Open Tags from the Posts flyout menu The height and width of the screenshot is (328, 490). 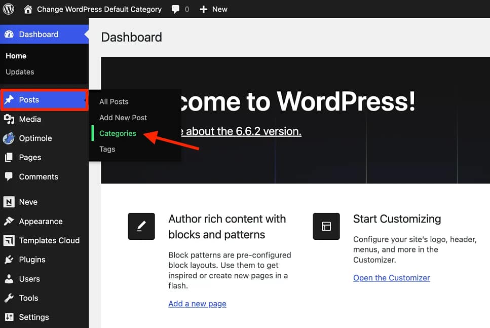click(107, 149)
